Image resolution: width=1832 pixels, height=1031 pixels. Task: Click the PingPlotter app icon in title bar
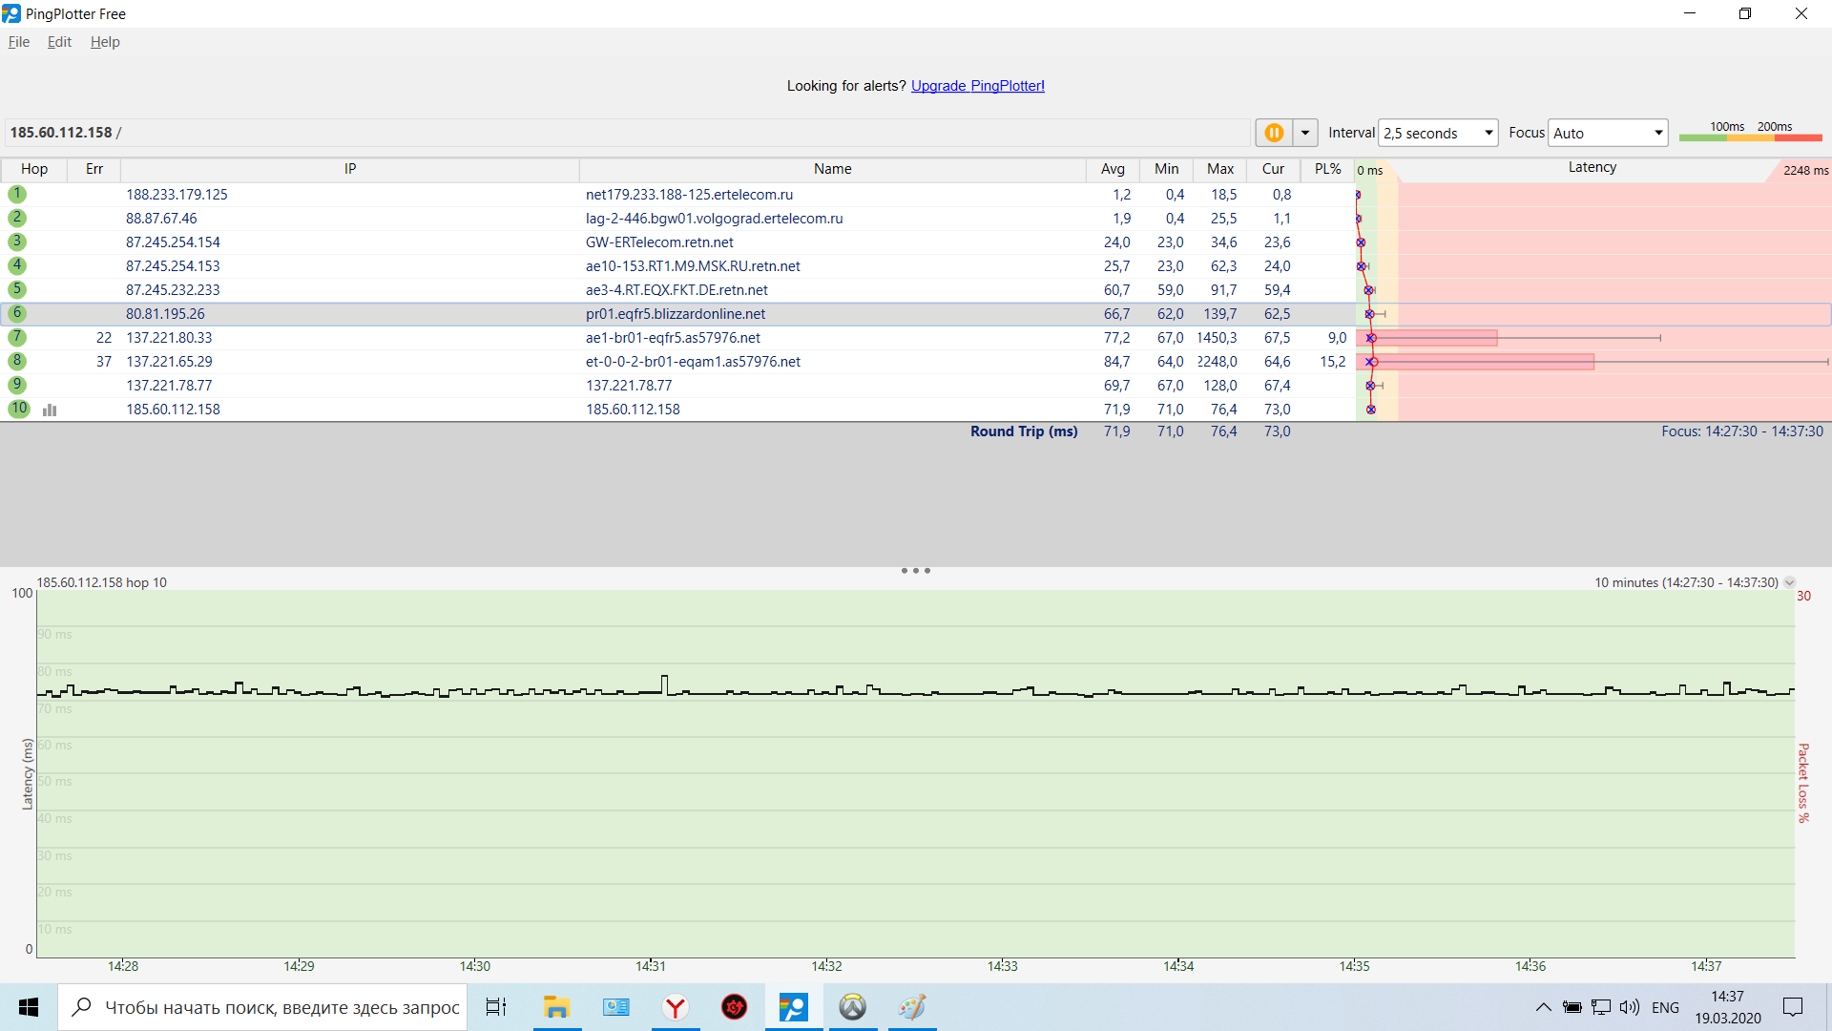(x=11, y=13)
